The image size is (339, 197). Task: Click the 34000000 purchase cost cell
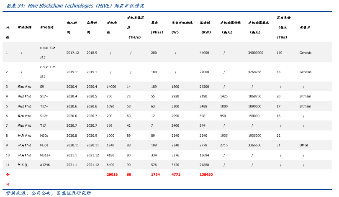(x=256, y=53)
